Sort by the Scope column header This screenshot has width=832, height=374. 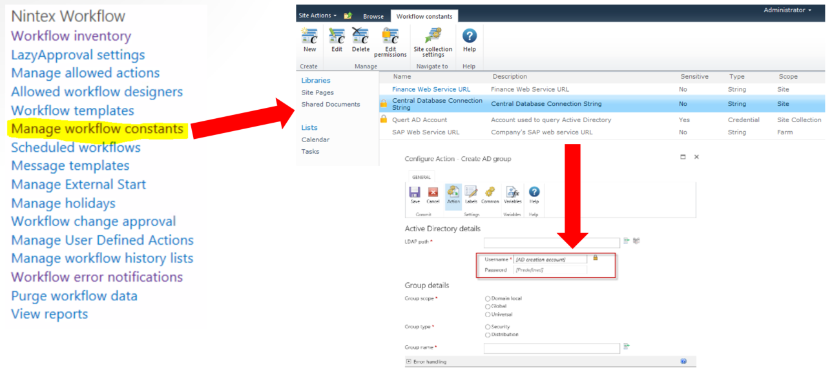(x=788, y=76)
